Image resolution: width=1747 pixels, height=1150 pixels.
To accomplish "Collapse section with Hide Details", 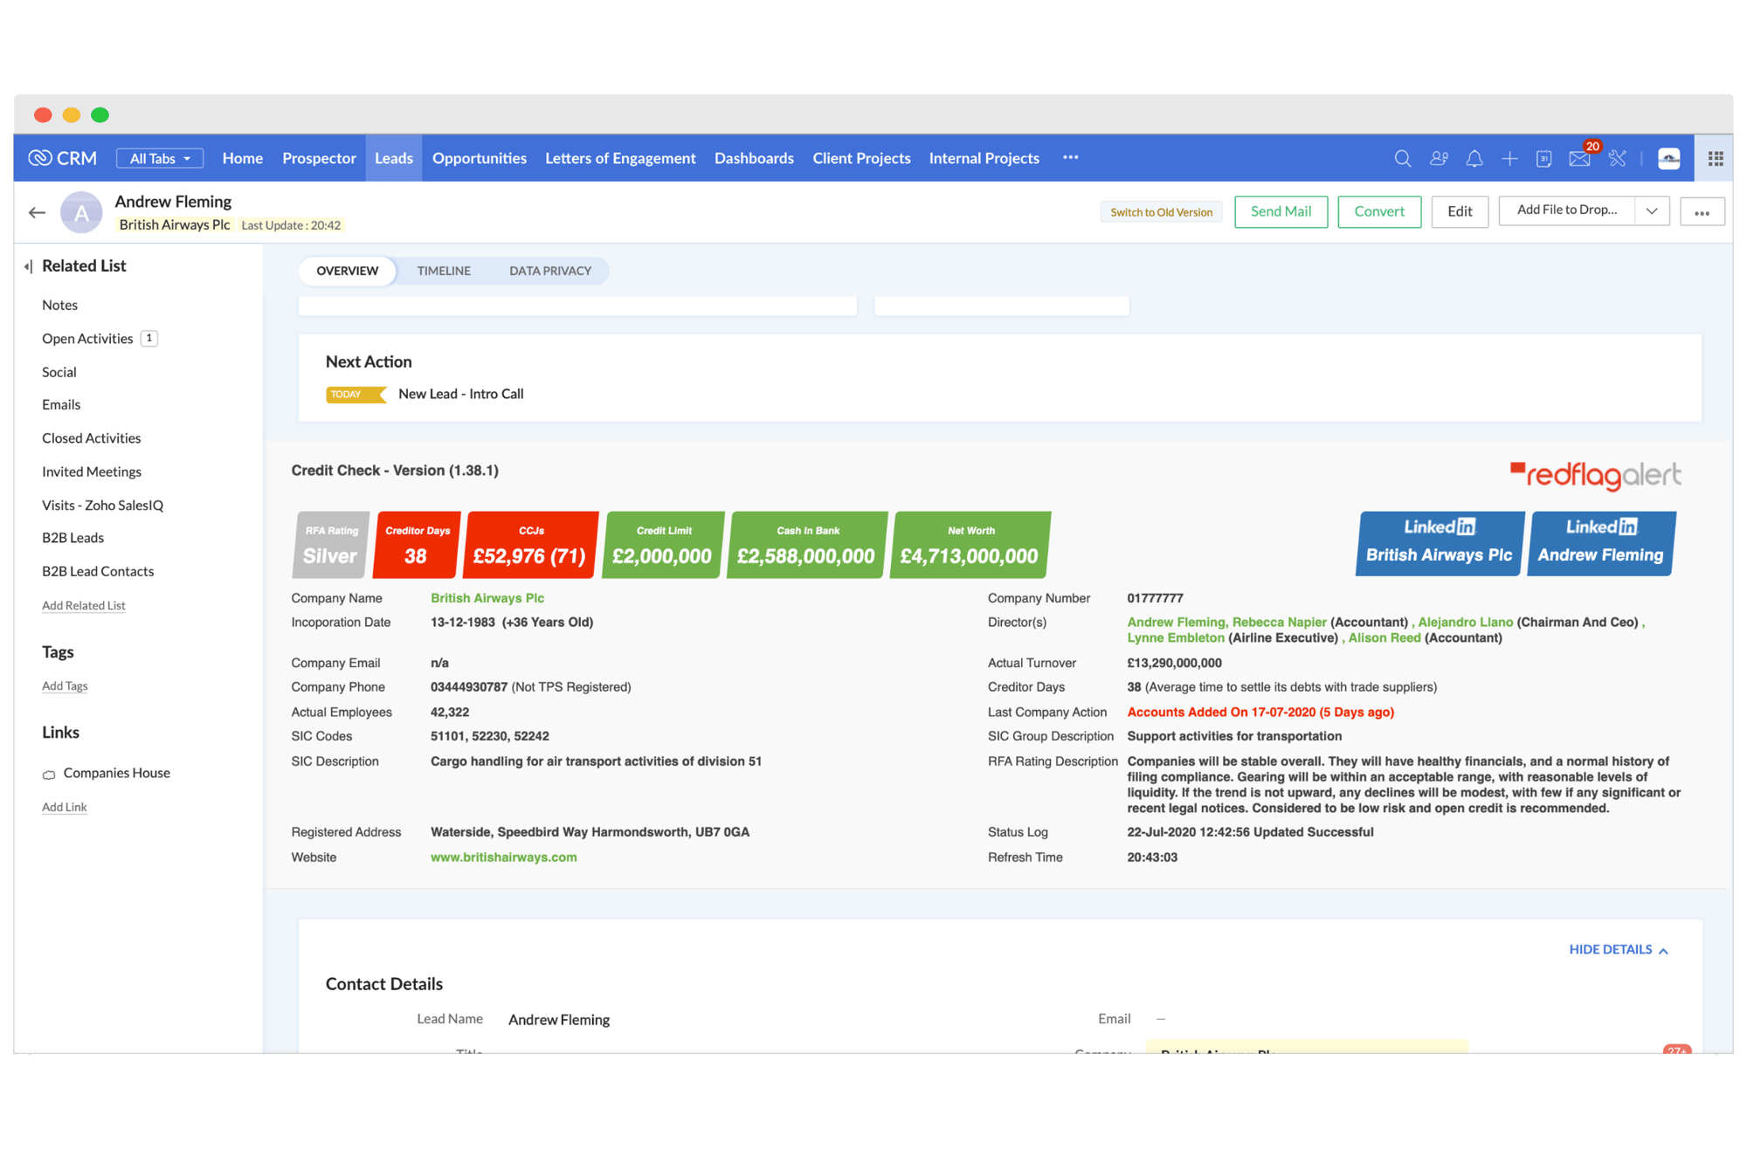I will 1619,949.
